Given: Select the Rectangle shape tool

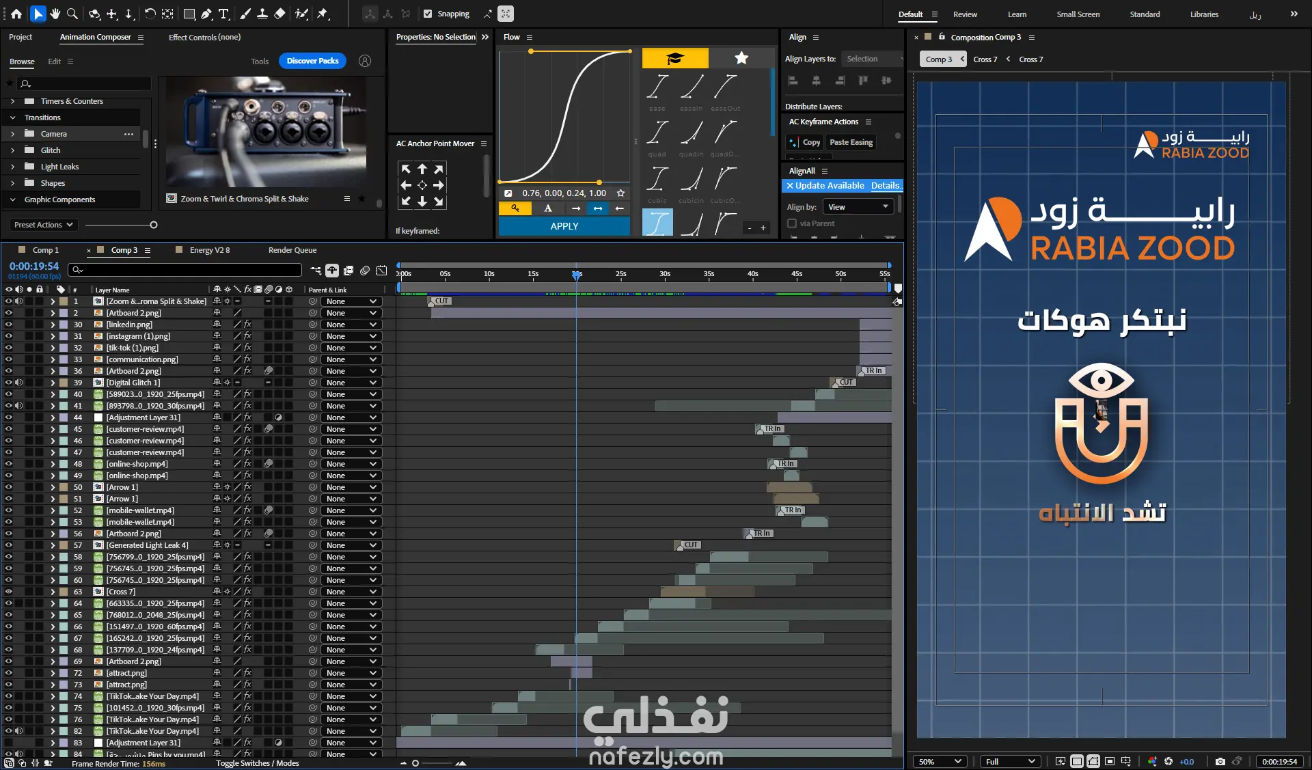Looking at the screenshot, I should click(189, 14).
